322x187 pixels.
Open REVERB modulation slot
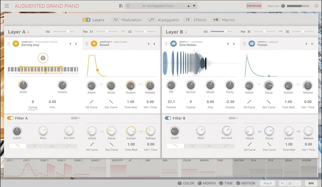(x=309, y=168)
